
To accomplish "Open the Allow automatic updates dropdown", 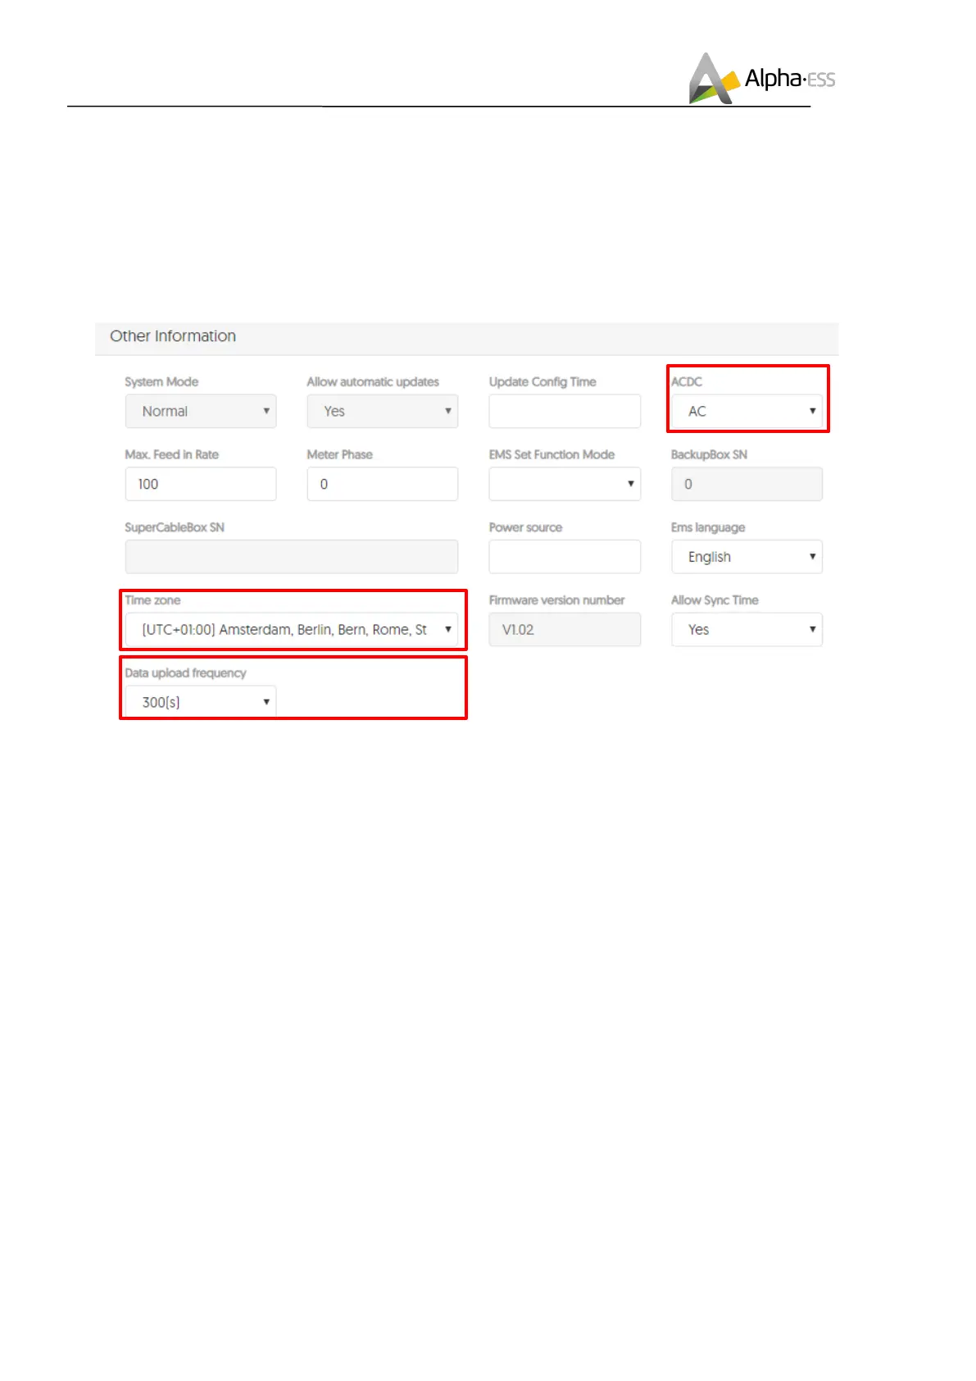I will coord(383,411).
